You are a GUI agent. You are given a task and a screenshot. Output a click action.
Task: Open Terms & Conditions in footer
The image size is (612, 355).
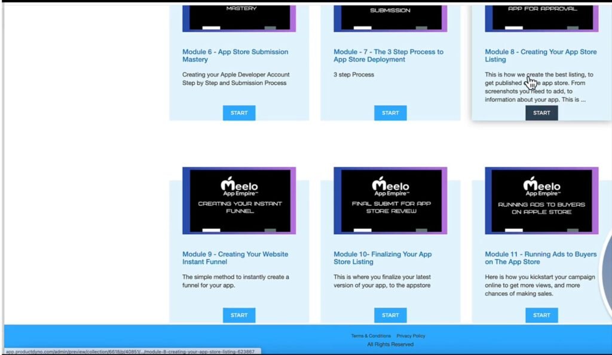click(371, 336)
